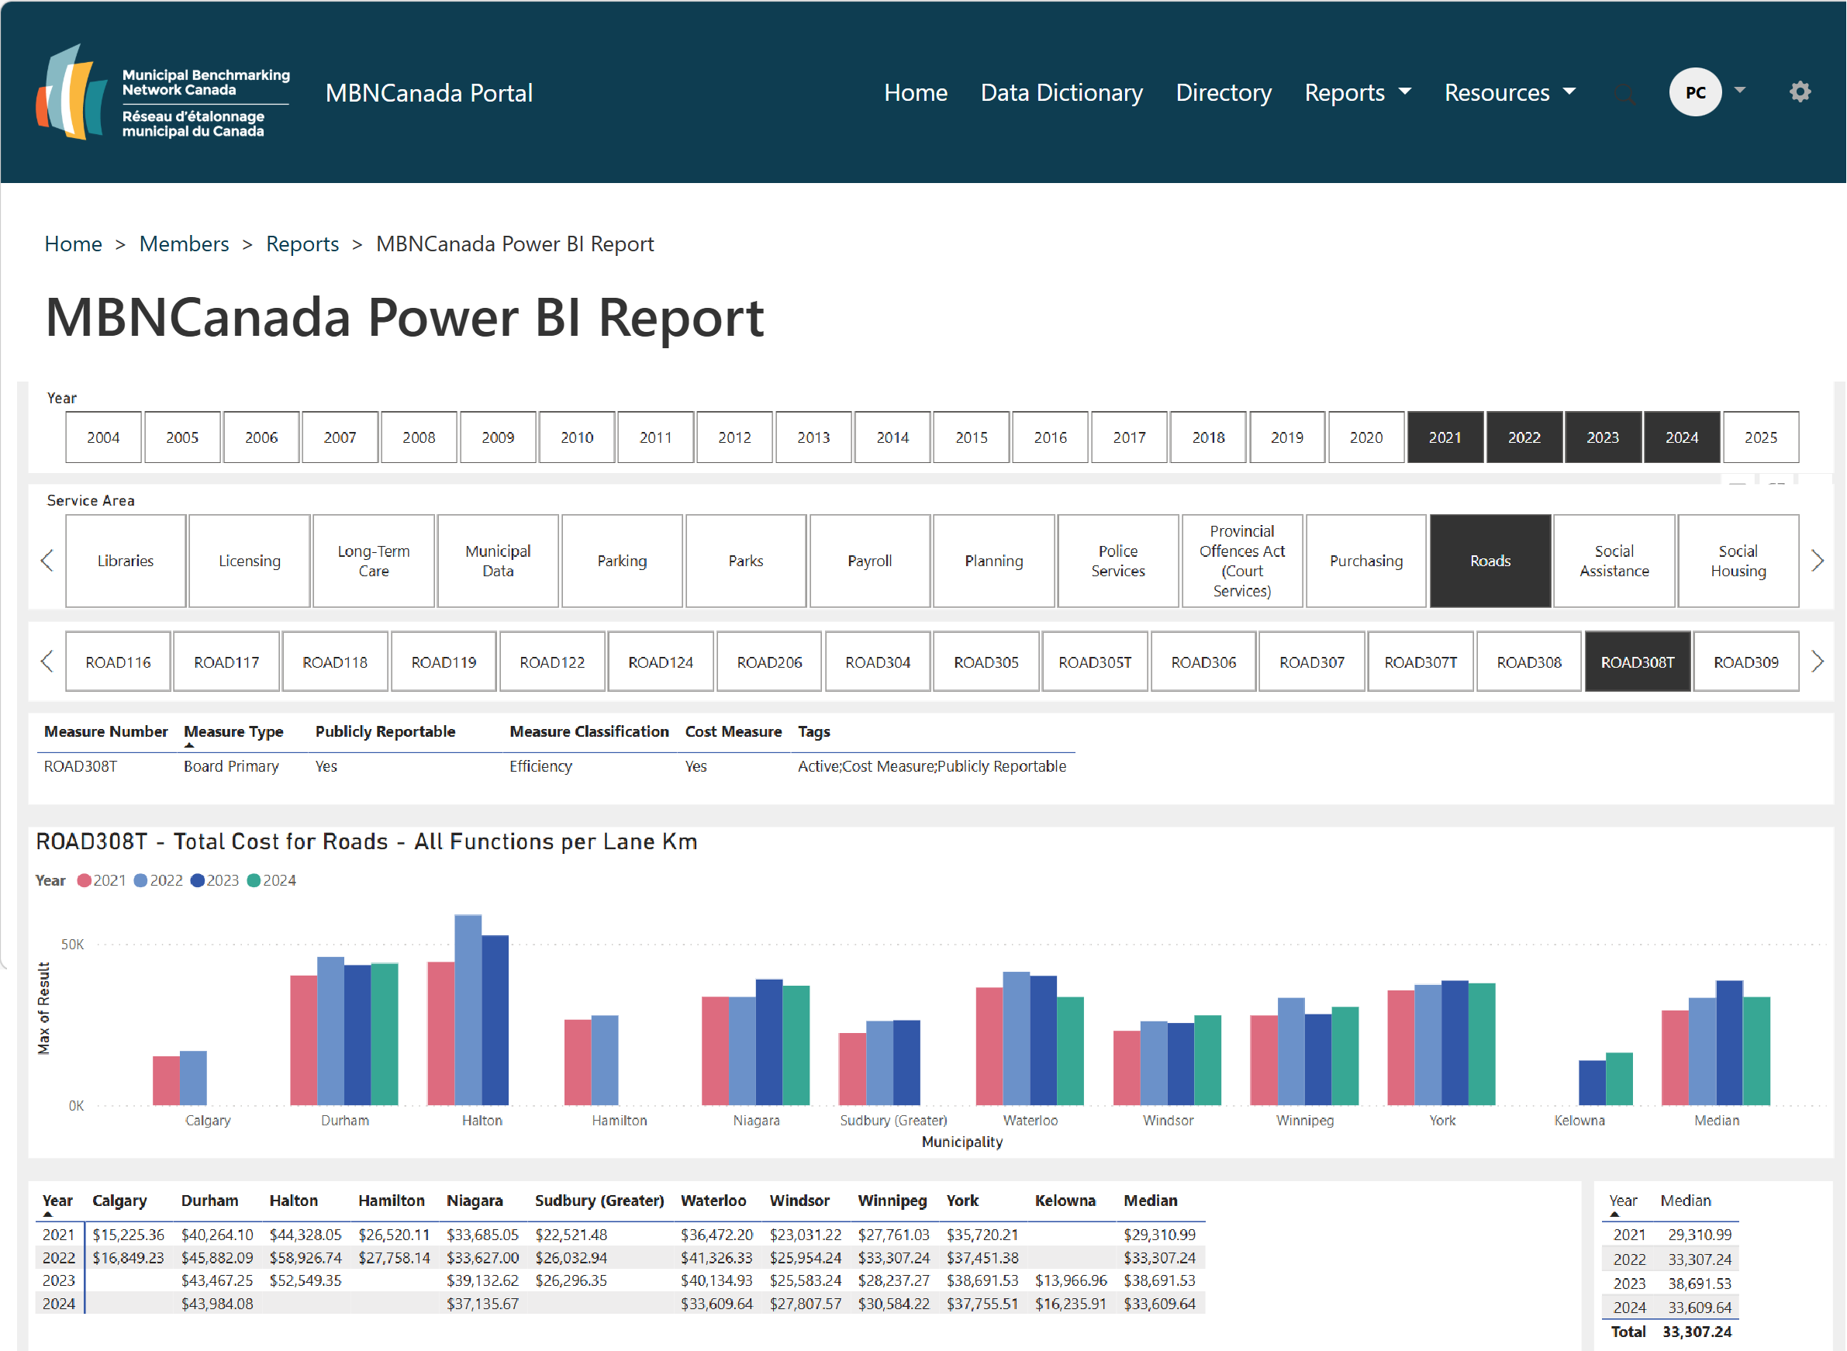Select year 2004 in Year slicer
1847x1351 pixels.
point(104,437)
